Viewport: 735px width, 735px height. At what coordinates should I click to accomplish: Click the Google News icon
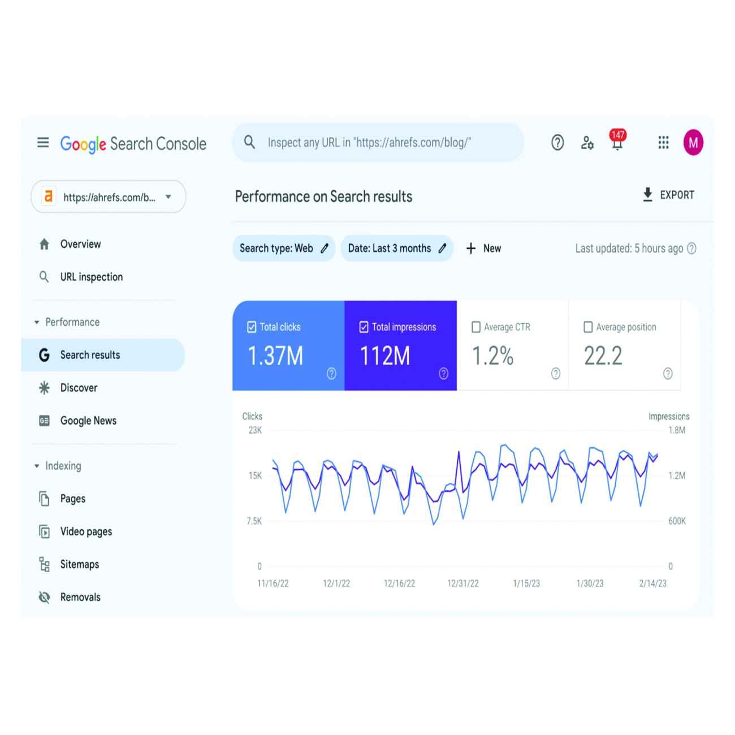tap(44, 421)
